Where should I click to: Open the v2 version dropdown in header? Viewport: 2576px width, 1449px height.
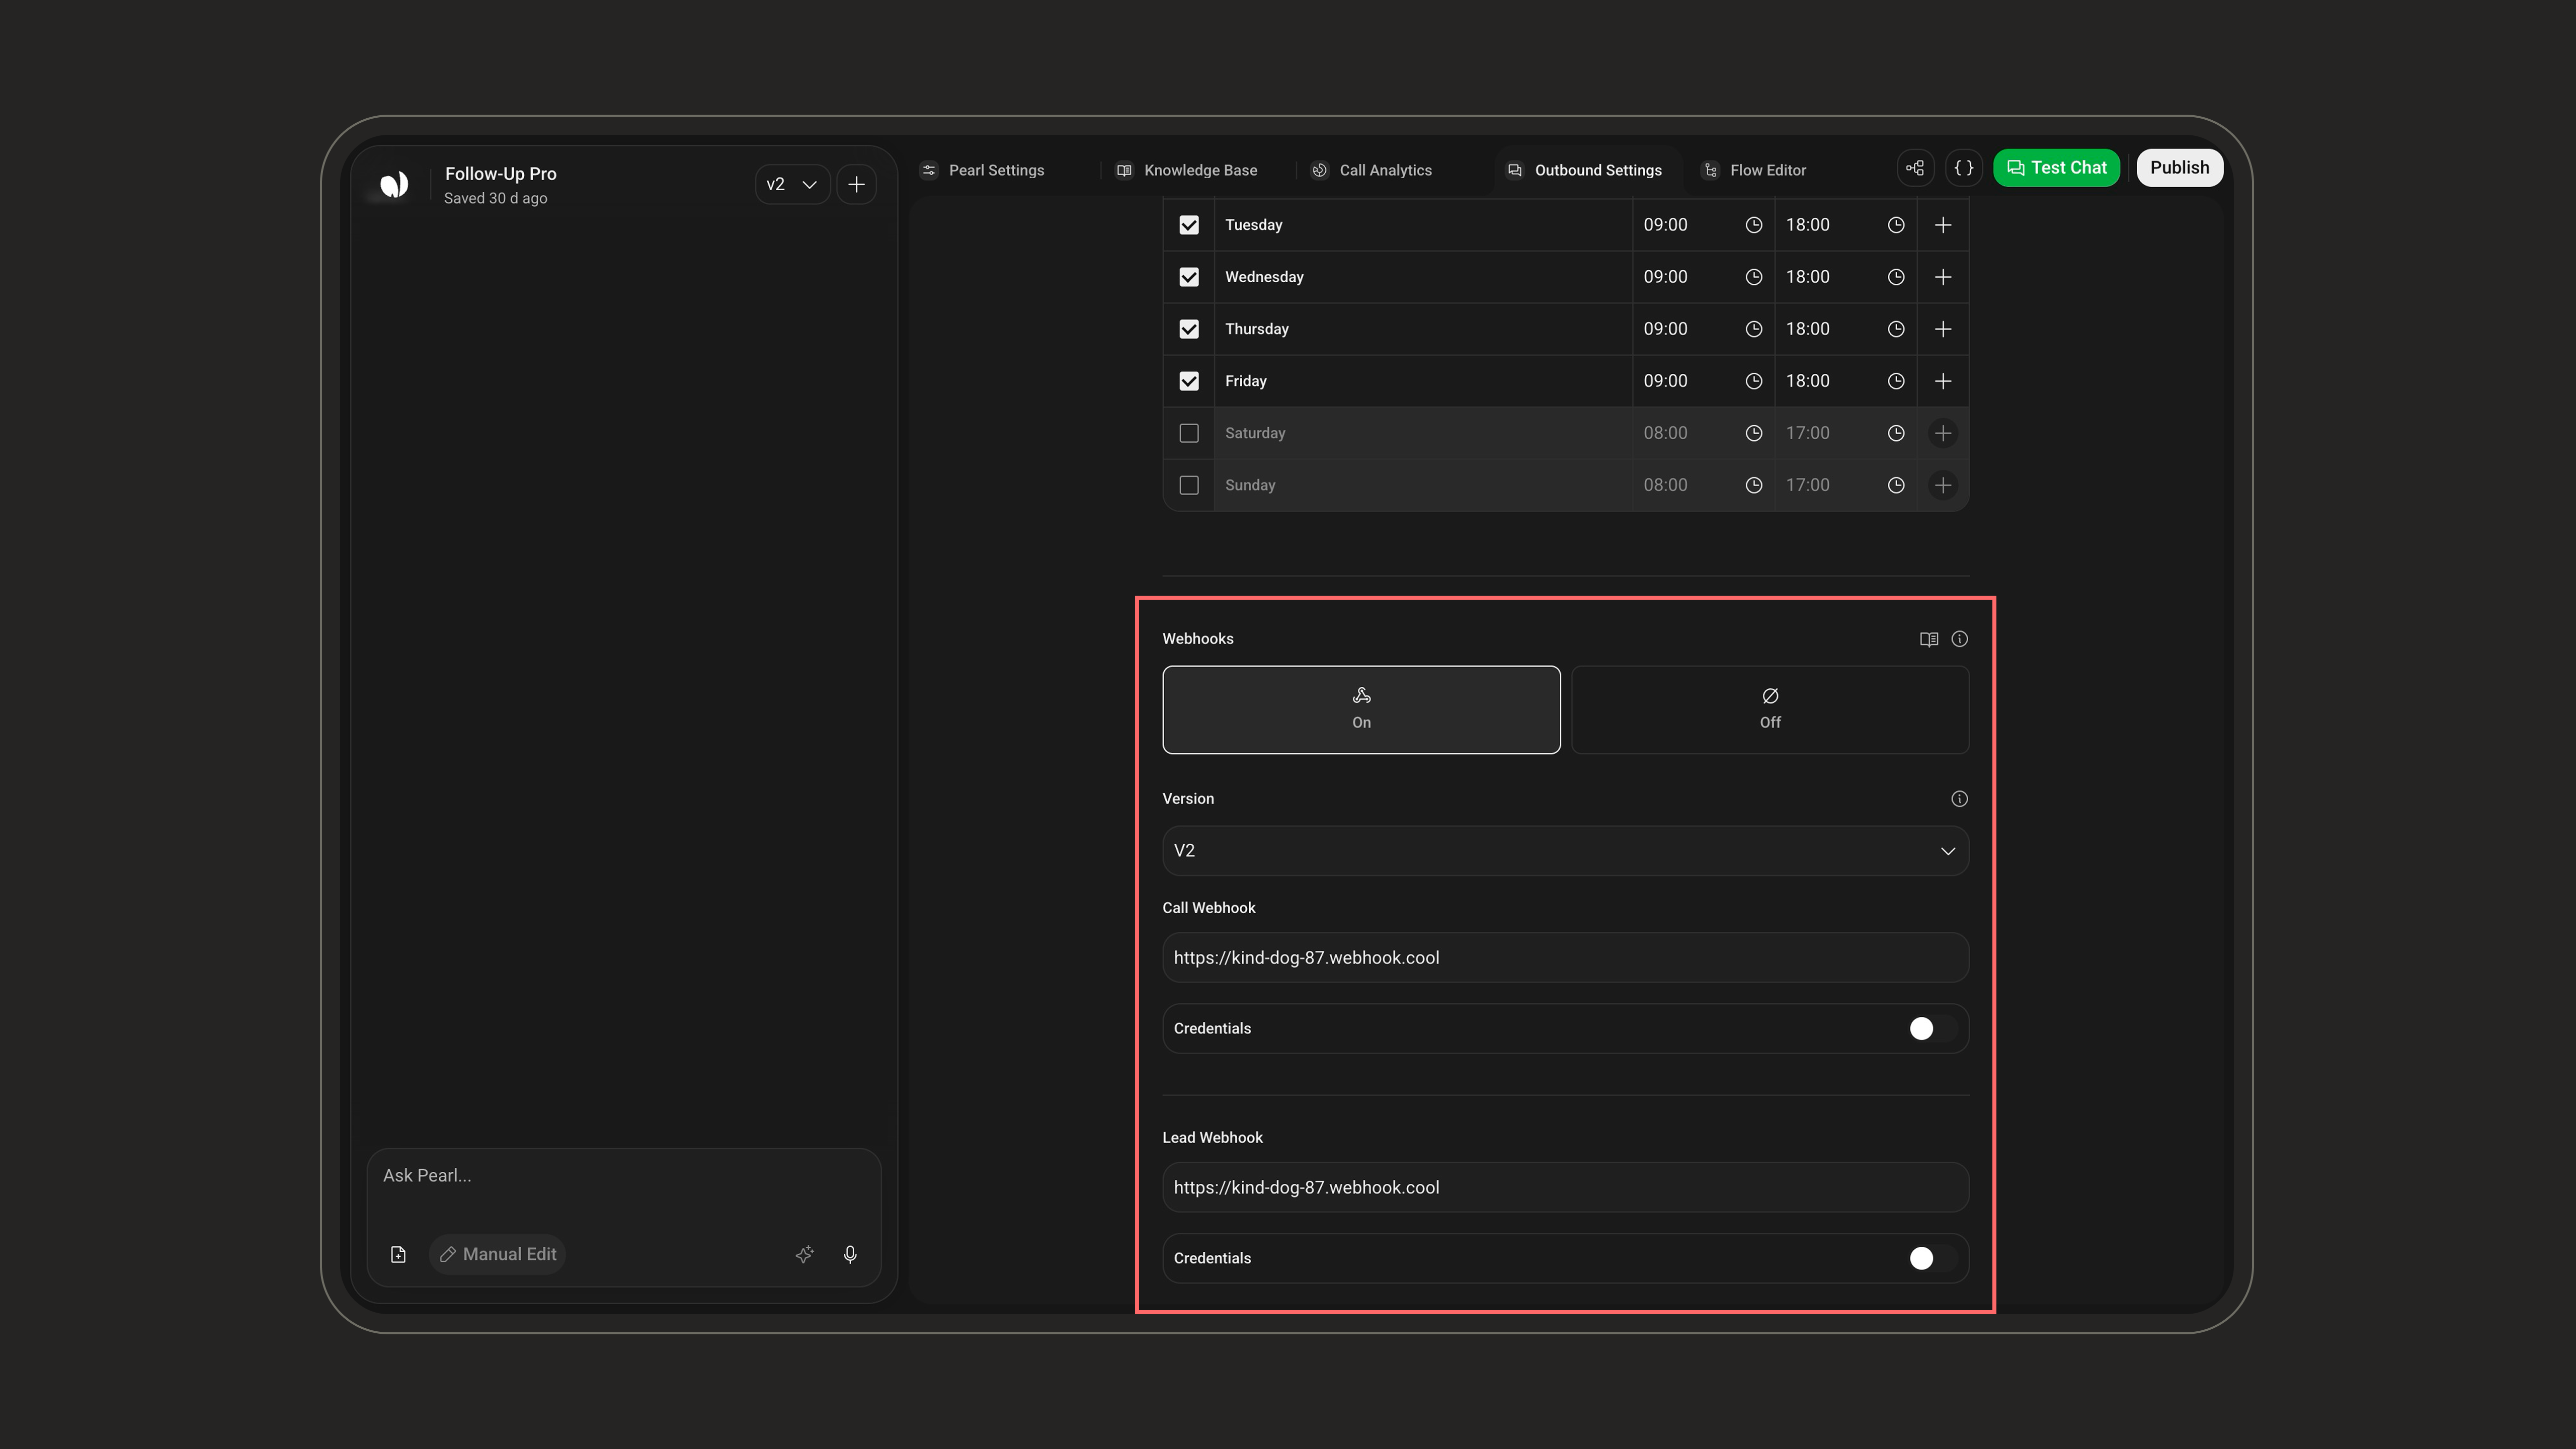pyautogui.click(x=792, y=184)
